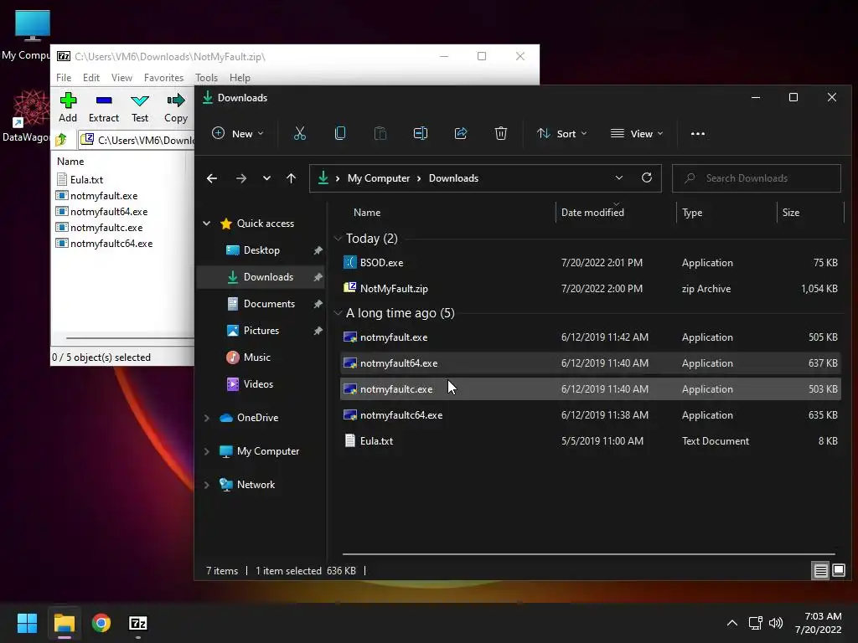Open recent locations dropdown arrow
858x643 pixels.
[x=266, y=178]
